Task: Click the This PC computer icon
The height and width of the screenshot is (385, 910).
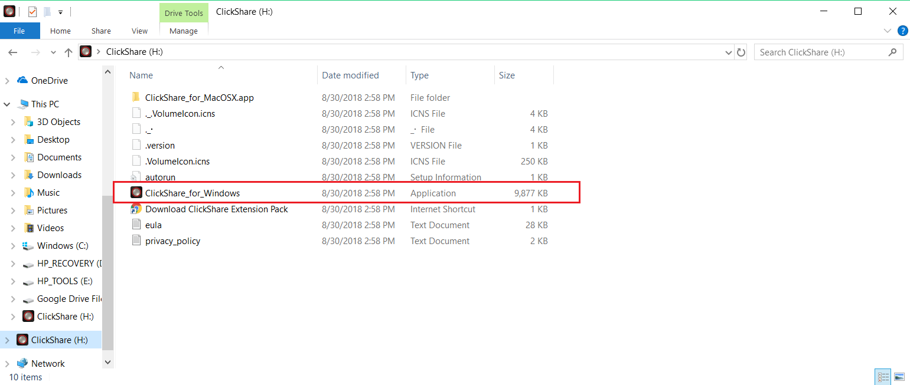Action: (x=24, y=104)
